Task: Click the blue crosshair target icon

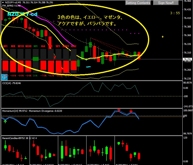Action: (5, 77)
